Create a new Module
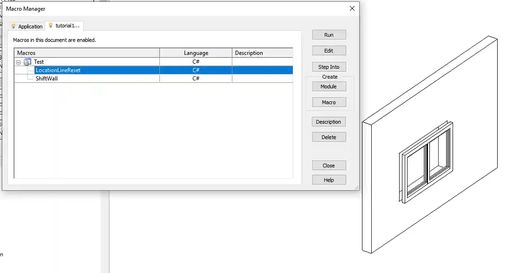513x273 pixels. 329,86
